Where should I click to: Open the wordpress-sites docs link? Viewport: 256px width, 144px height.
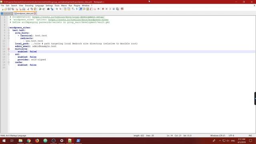click(78, 20)
